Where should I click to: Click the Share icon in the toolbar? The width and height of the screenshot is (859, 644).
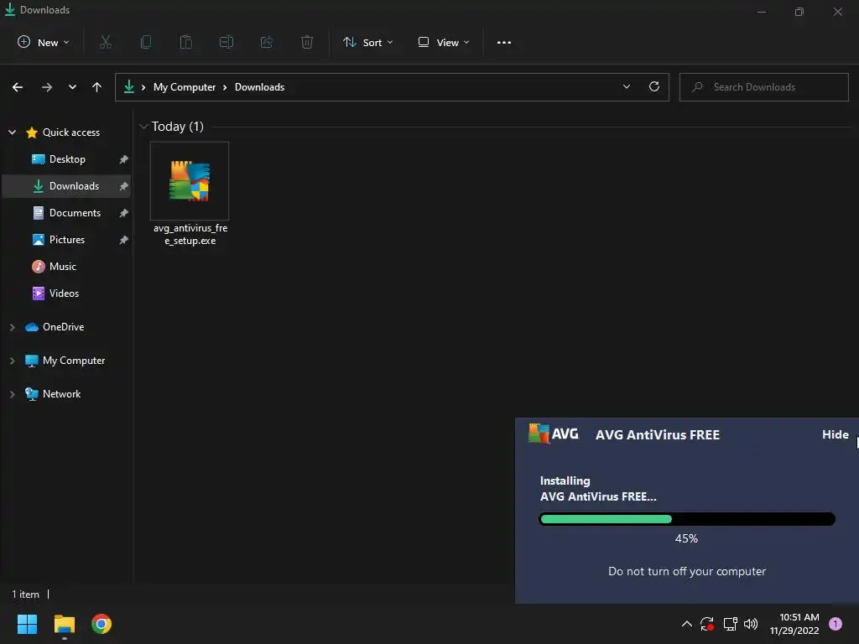coord(267,42)
